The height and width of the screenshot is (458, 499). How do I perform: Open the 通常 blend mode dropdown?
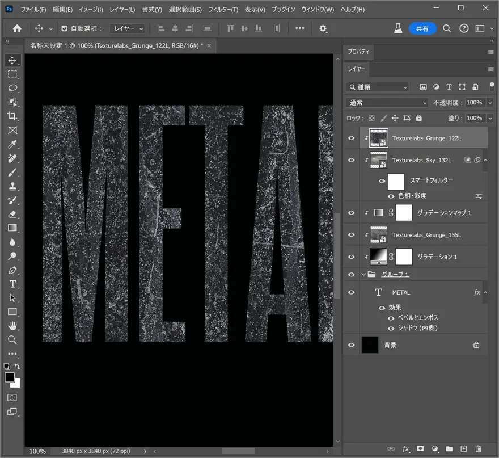(387, 103)
